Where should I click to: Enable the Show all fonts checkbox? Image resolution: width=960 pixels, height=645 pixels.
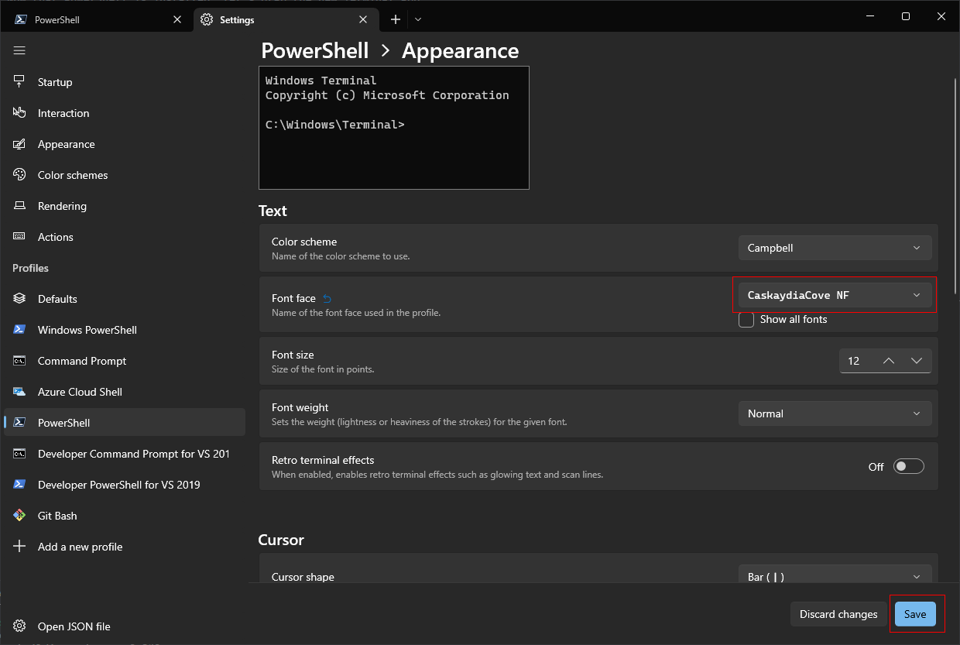click(746, 320)
